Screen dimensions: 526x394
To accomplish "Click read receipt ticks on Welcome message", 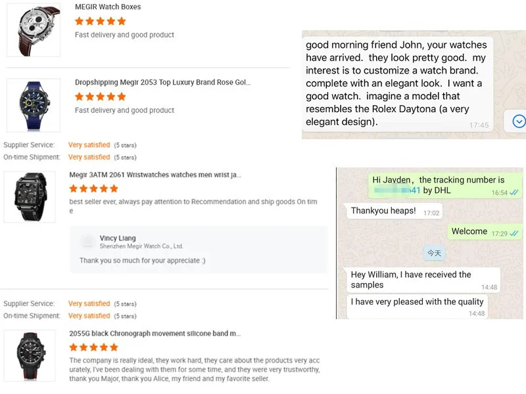I will click(x=514, y=234).
